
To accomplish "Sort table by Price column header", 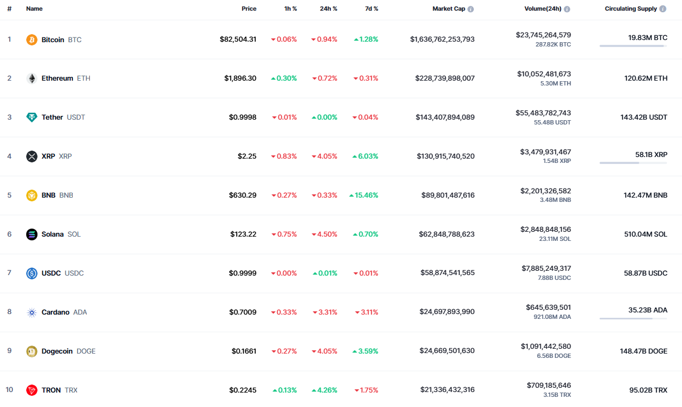I will 248,9.
